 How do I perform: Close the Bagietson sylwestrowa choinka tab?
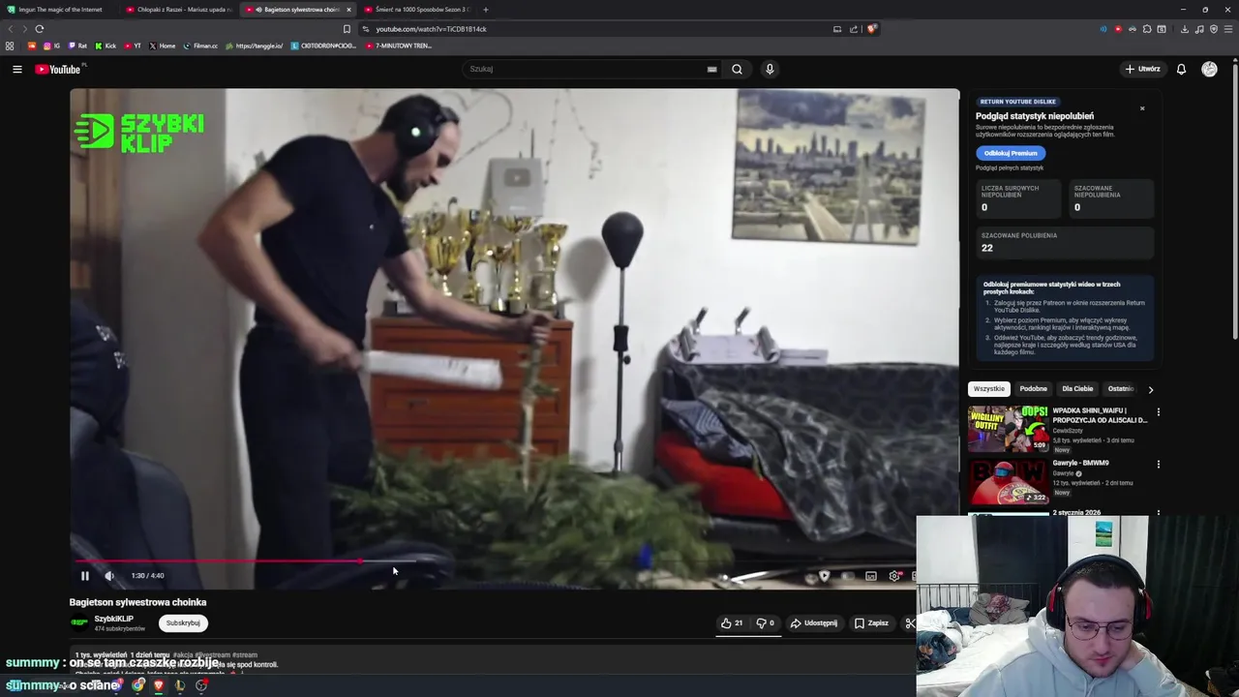(348, 10)
